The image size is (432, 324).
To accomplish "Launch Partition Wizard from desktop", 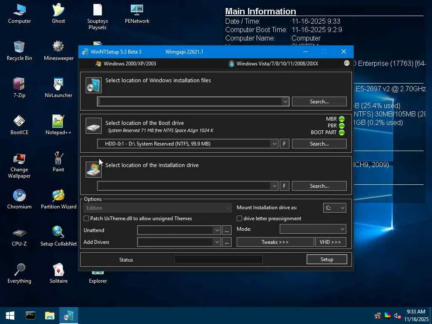I will [58, 199].
